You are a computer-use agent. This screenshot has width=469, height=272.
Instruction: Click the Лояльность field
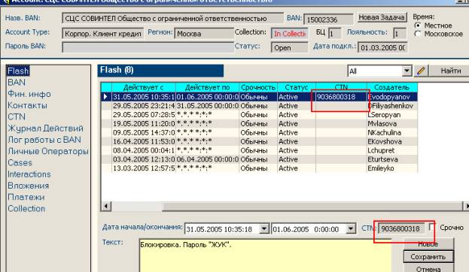pos(400,34)
